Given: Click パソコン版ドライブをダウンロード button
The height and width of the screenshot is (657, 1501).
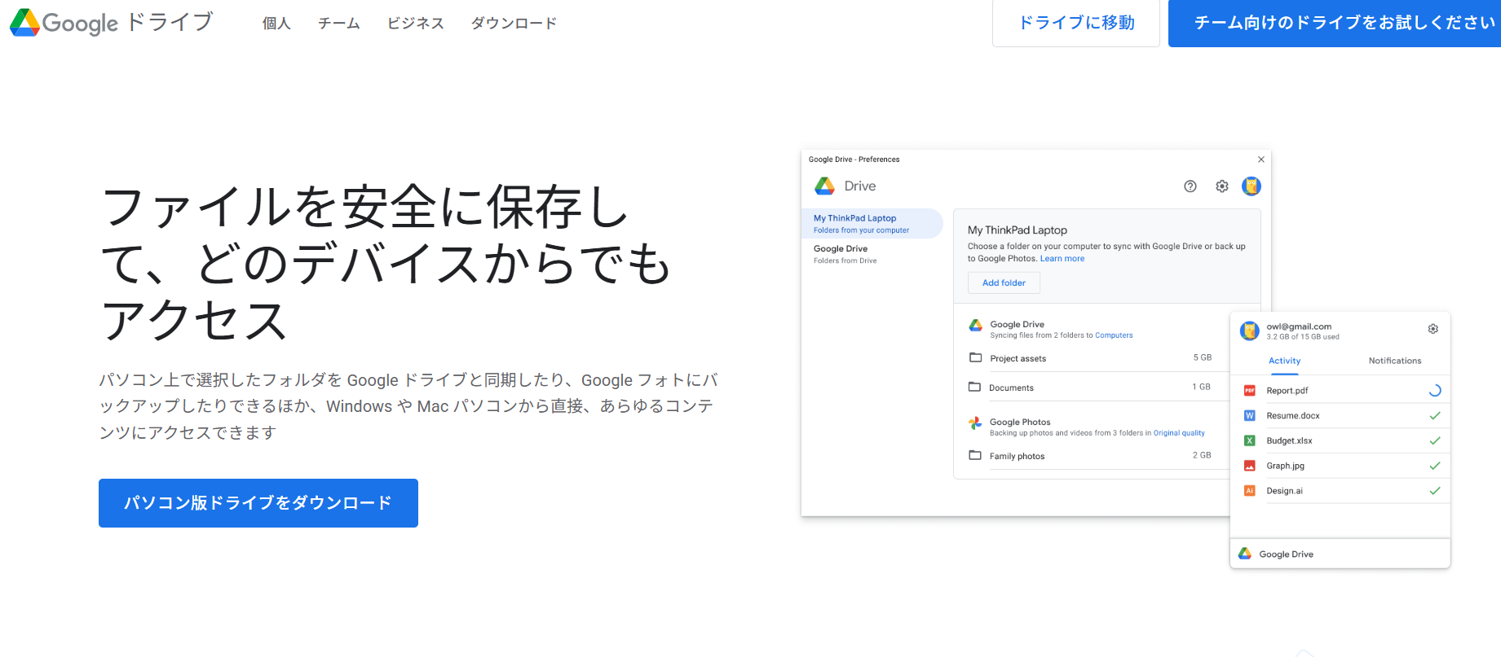Looking at the screenshot, I should 258,503.
